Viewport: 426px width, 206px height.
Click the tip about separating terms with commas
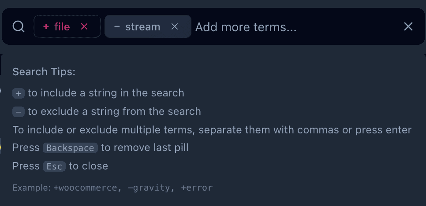212,130
